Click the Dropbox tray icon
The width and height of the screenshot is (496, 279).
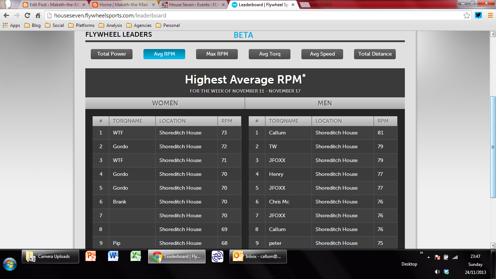coord(446,272)
